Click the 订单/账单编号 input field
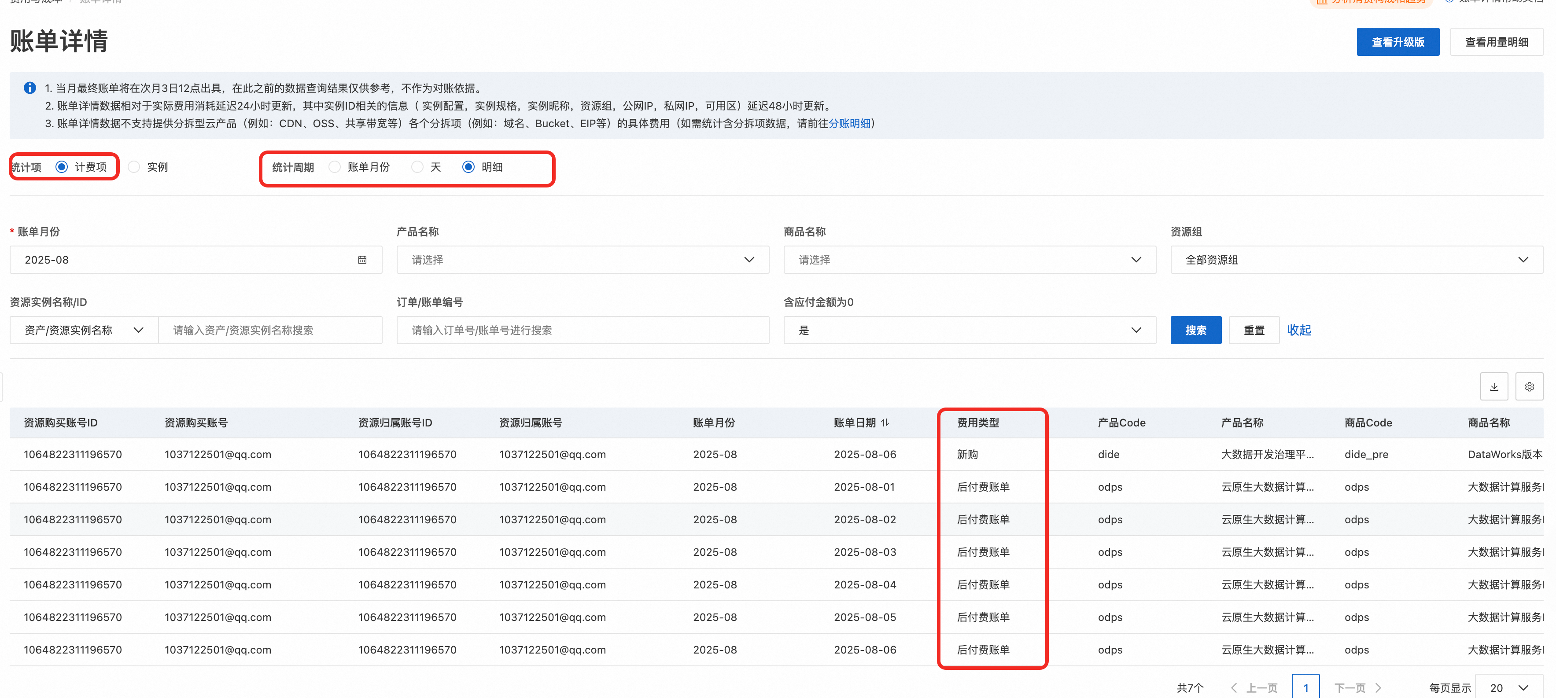 pos(583,330)
